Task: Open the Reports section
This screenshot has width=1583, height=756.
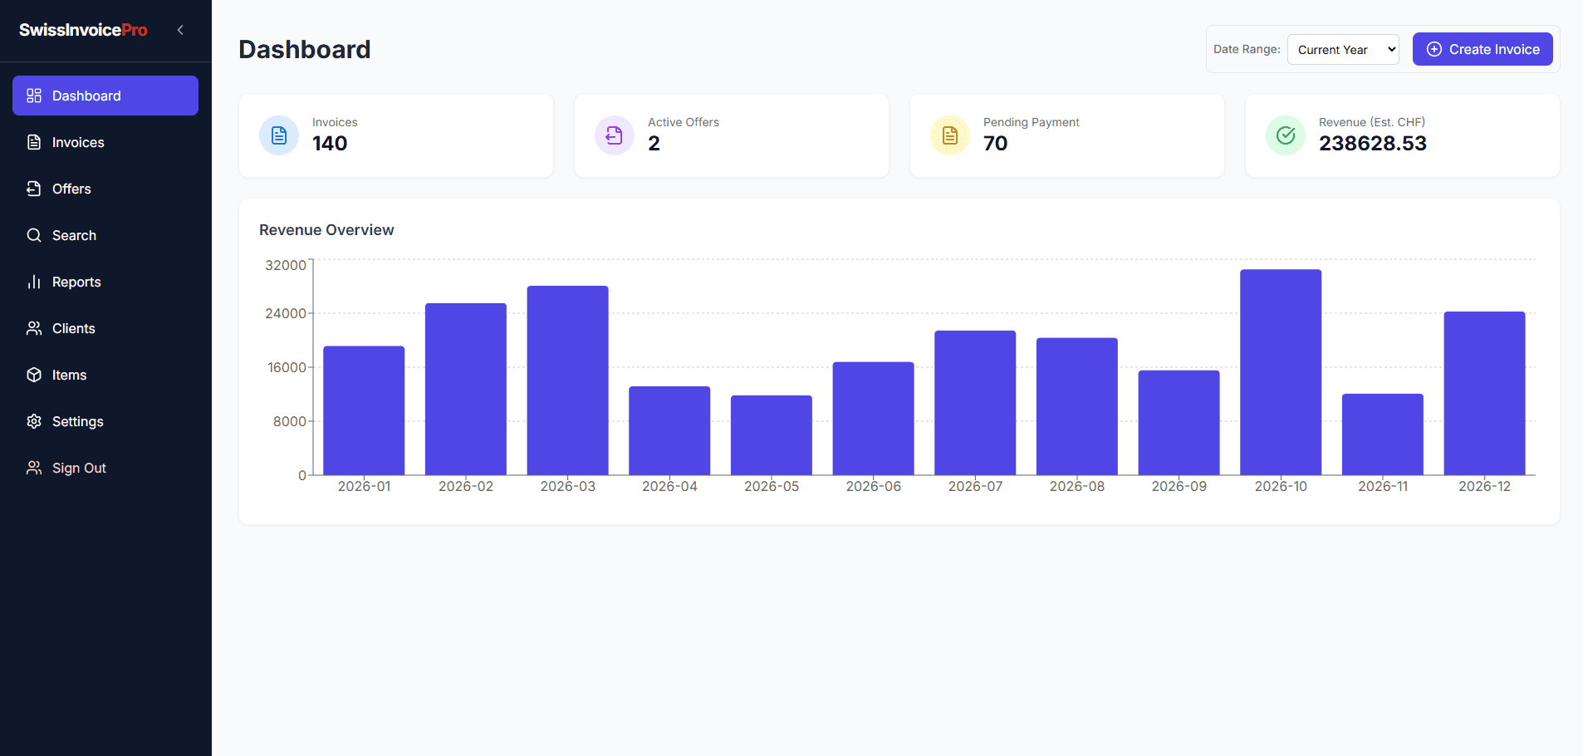Action: click(105, 282)
